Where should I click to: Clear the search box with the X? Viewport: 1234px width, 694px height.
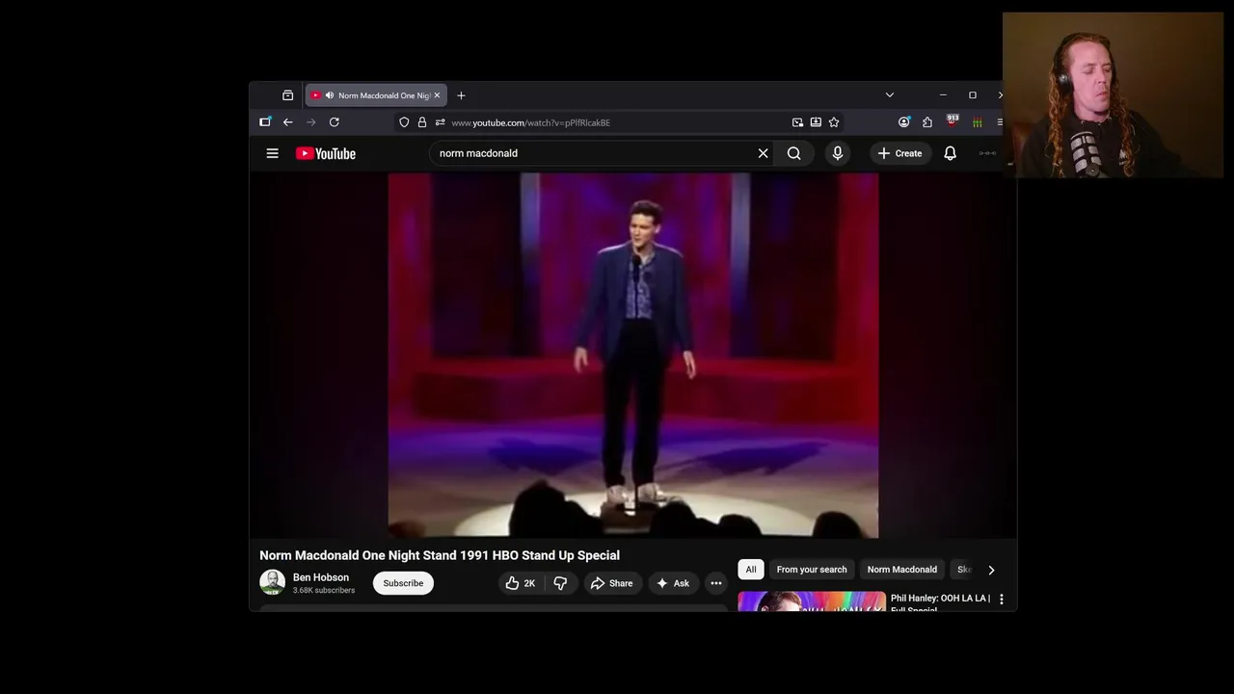[x=763, y=153]
